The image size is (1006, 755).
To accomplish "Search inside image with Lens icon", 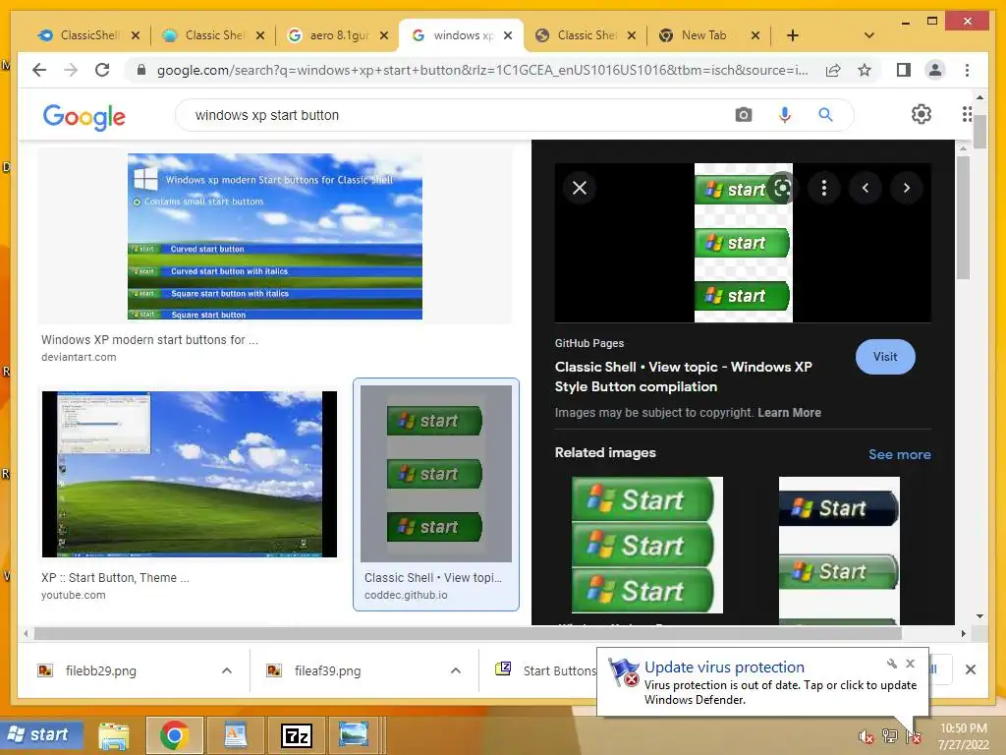I will click(782, 188).
